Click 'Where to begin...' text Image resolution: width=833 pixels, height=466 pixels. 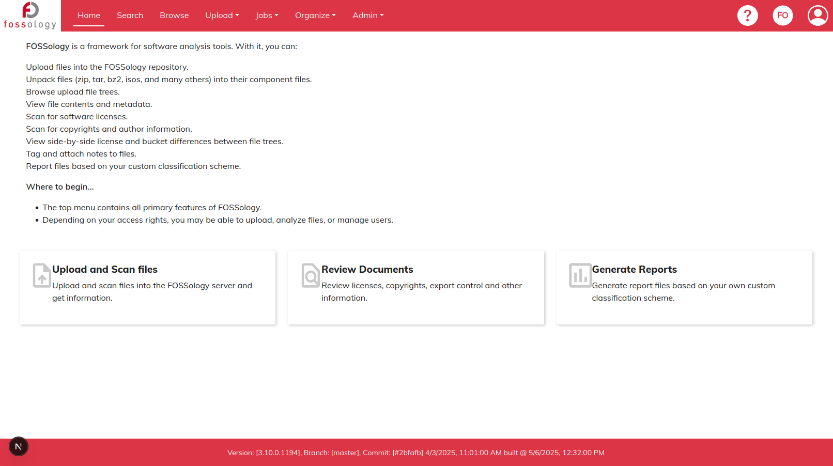(60, 187)
